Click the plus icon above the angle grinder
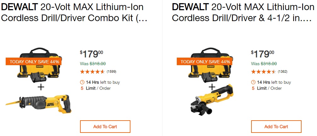Image resolution: width=317 pixels, height=136 pixels. [x=212, y=87]
